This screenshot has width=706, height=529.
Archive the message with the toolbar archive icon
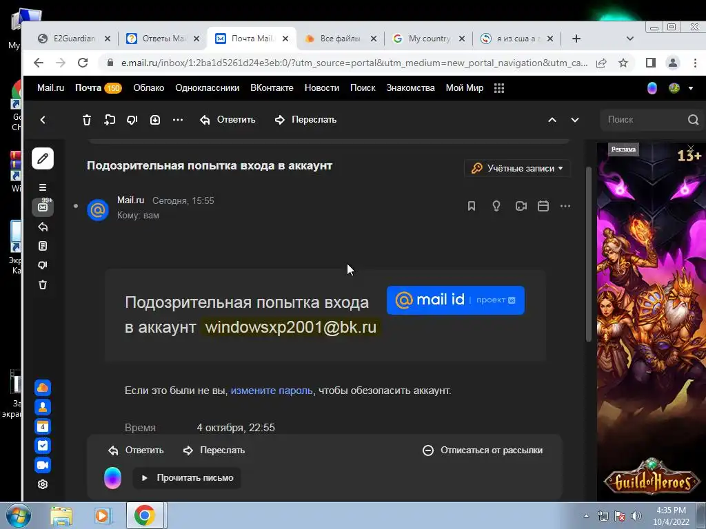click(x=155, y=120)
